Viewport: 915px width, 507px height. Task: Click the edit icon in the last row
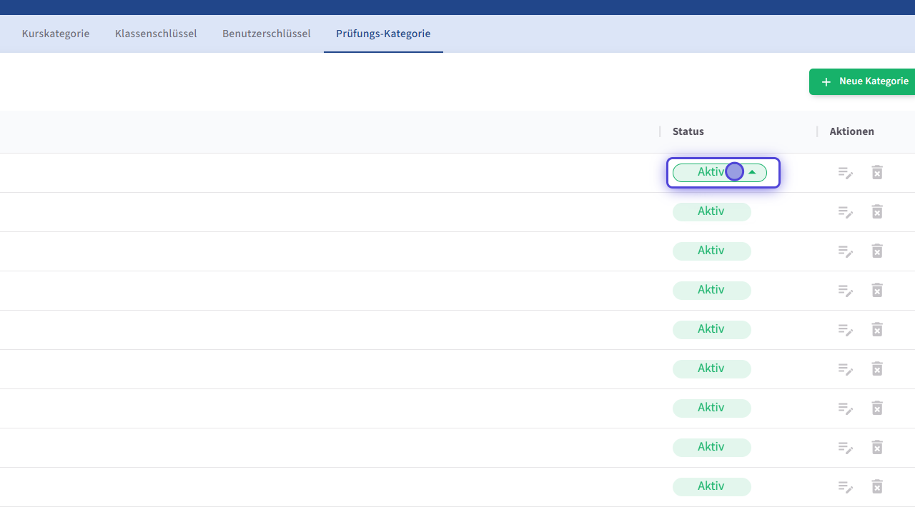(846, 487)
